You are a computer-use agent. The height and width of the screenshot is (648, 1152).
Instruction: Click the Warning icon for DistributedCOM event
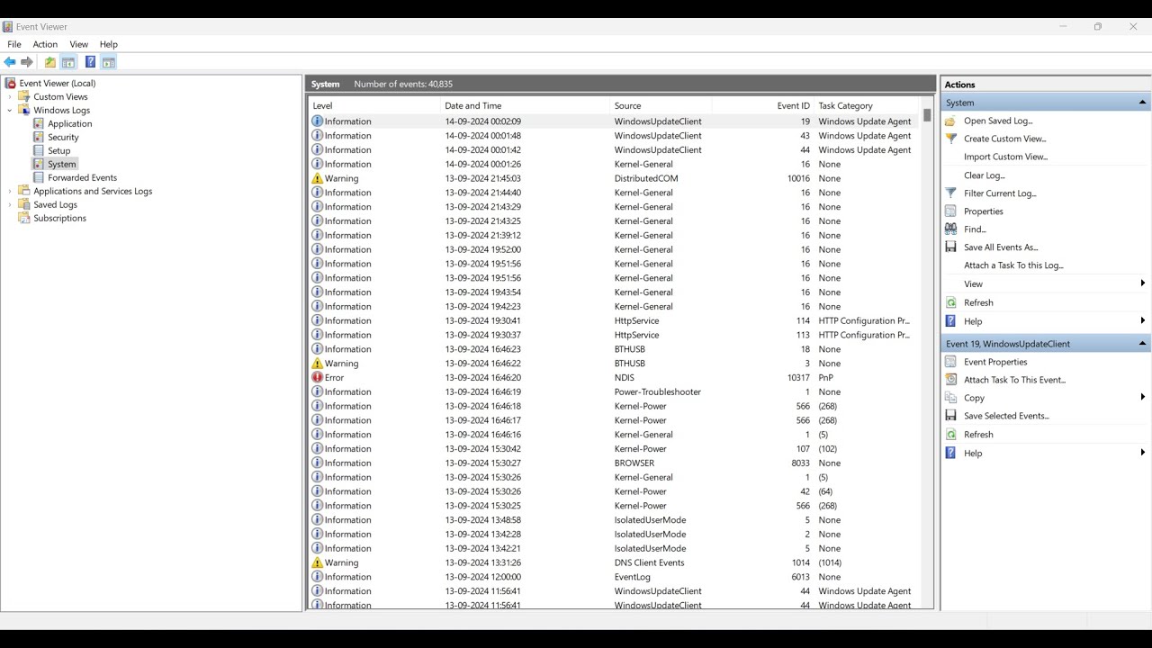[317, 178]
